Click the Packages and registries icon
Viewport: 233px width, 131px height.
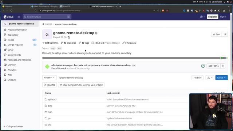5,60
